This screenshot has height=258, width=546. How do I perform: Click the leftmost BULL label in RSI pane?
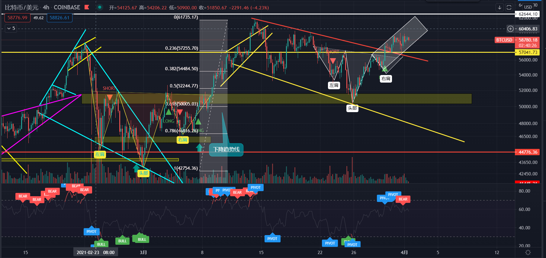coord(101,244)
